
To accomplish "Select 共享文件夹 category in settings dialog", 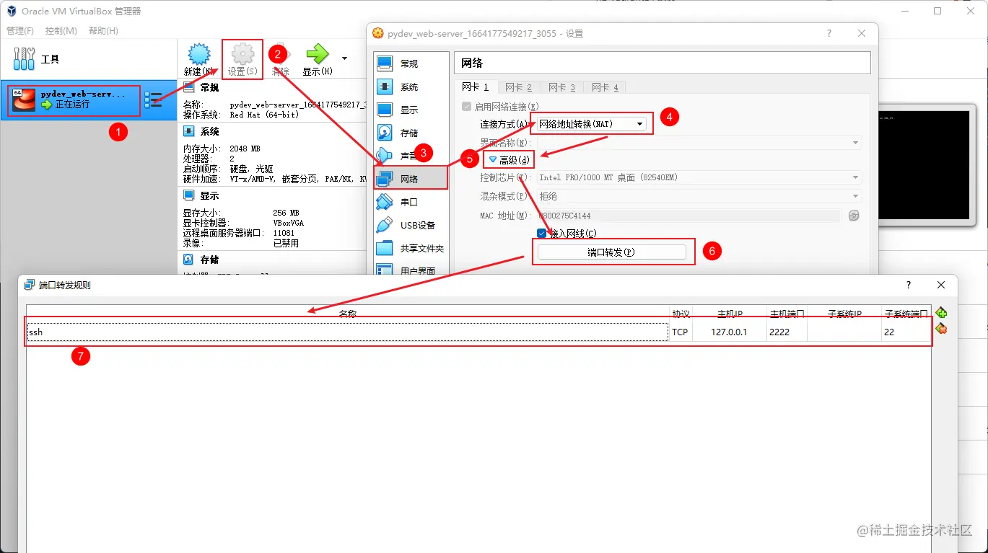I will [x=411, y=248].
